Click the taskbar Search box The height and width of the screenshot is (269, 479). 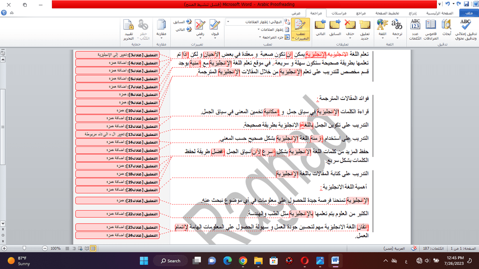(171, 261)
